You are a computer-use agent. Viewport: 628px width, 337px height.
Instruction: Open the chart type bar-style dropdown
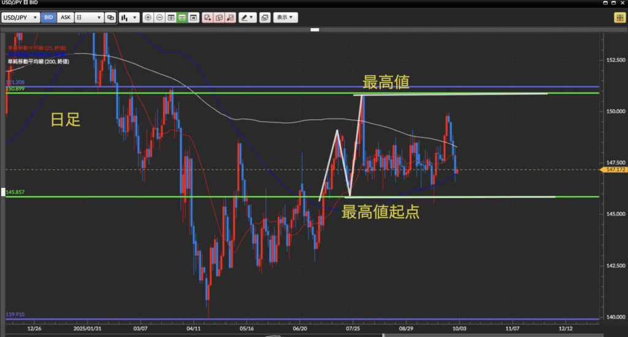(129, 18)
